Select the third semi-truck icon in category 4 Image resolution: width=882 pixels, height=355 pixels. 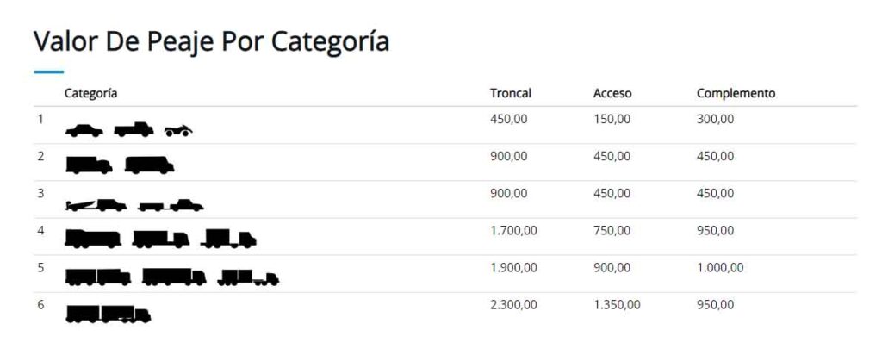click(229, 239)
